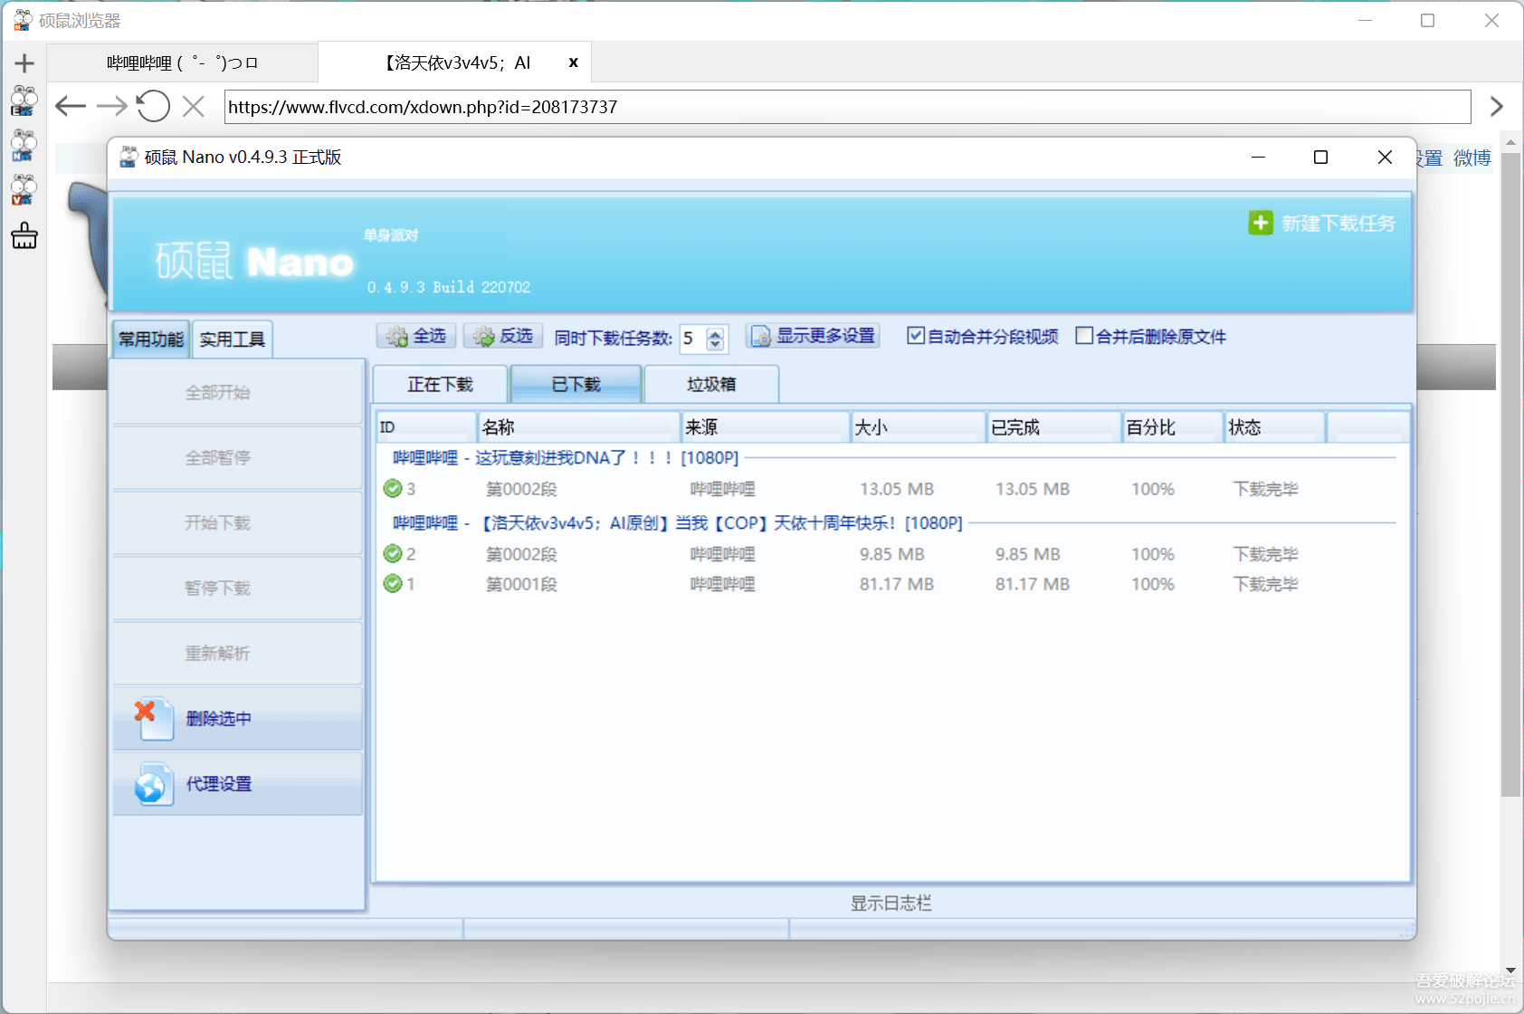Click the 全部暂停 button
This screenshot has width=1524, height=1014.
[237, 457]
